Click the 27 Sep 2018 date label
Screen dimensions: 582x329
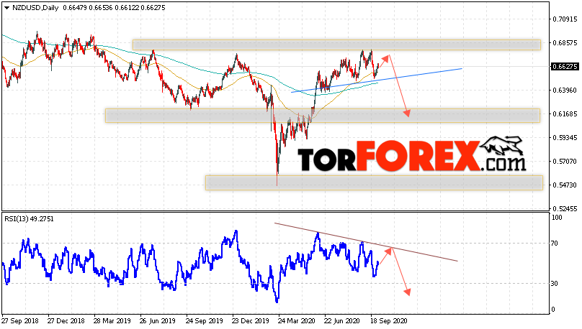20,321
